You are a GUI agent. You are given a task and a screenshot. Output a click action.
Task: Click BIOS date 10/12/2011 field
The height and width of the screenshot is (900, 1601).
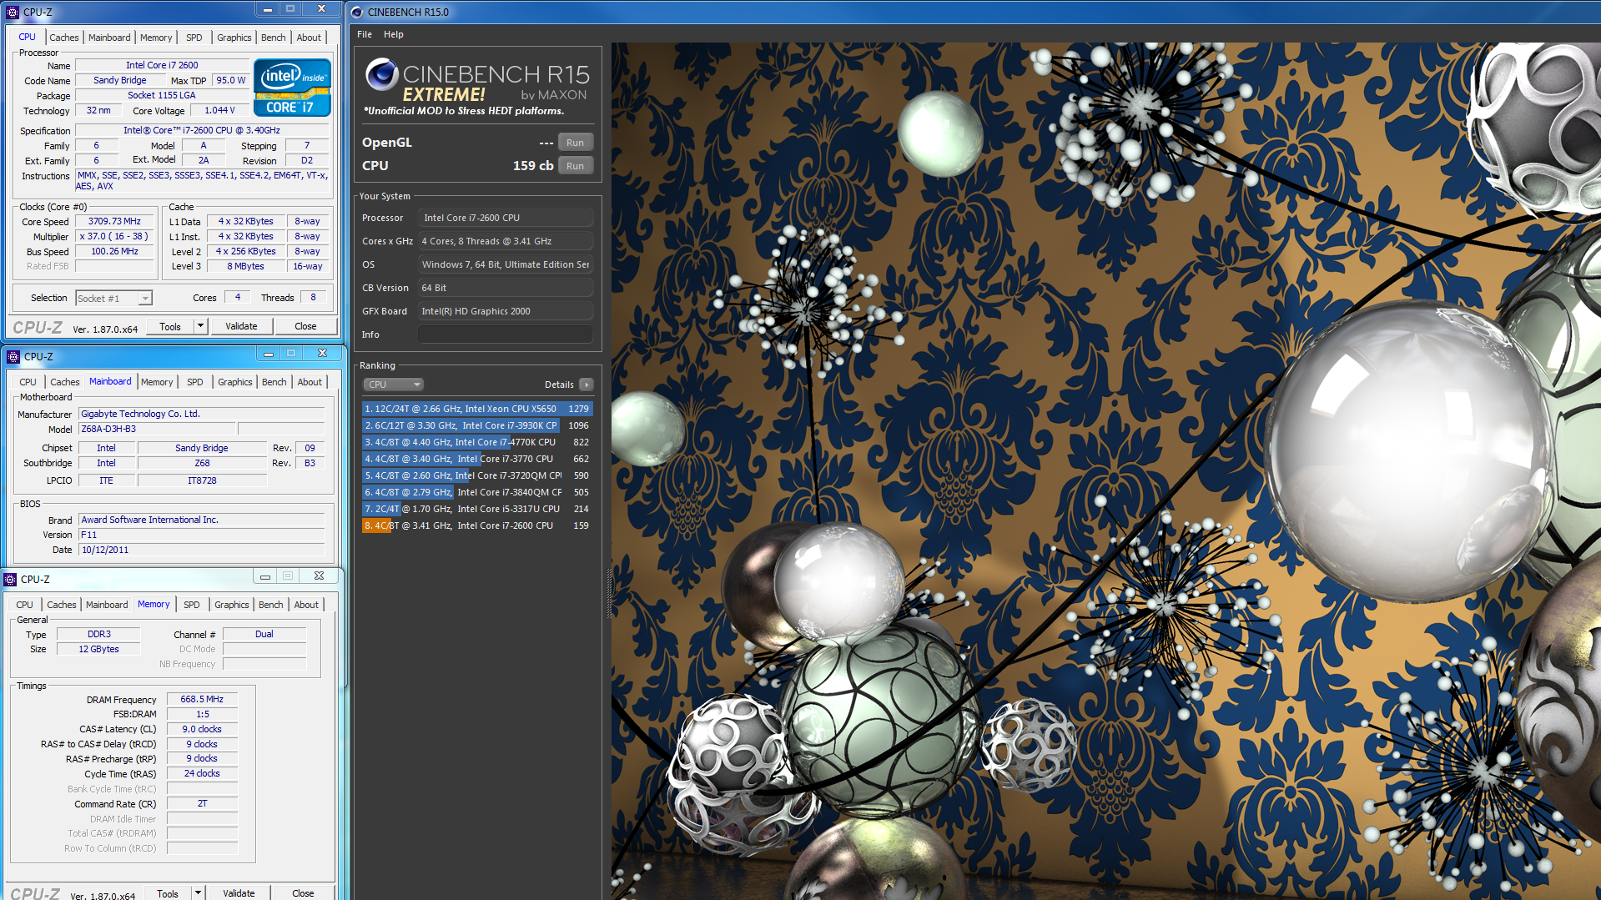201,550
